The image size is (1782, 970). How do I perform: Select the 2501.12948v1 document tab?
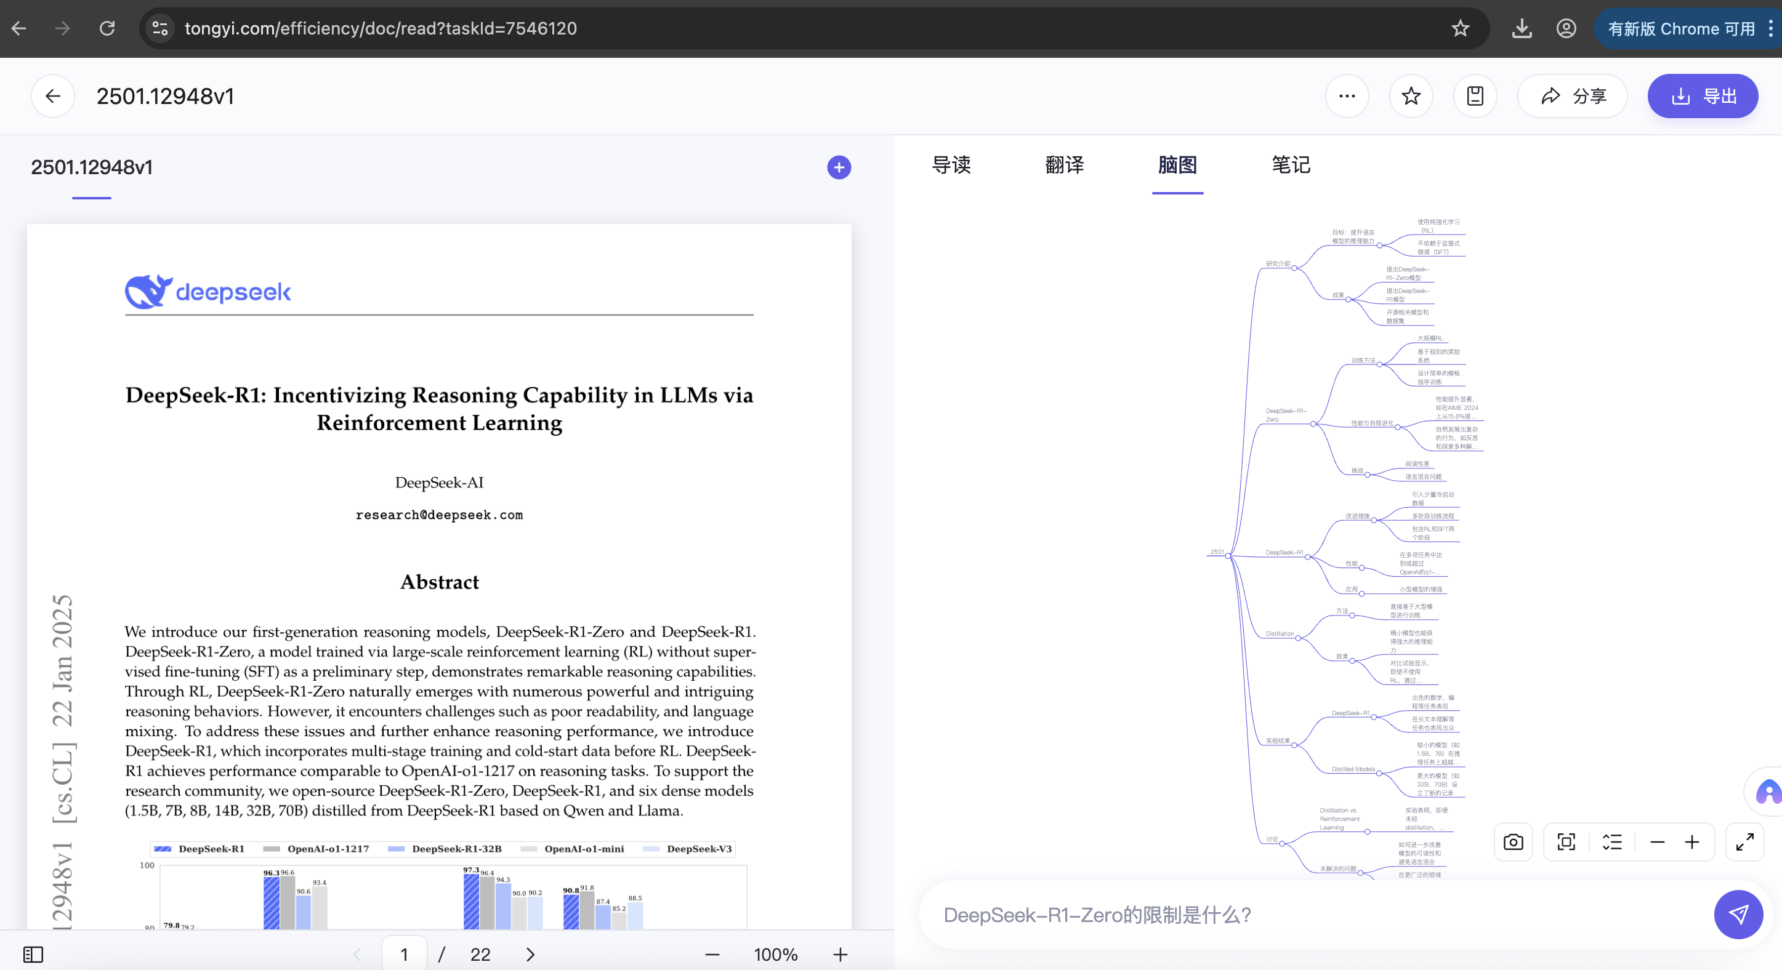[92, 167]
